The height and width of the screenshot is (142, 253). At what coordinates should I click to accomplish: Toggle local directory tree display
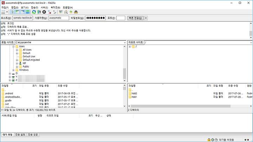(18, 12)
